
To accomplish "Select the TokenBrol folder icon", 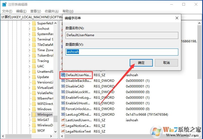I will click(x=34, y=56).
